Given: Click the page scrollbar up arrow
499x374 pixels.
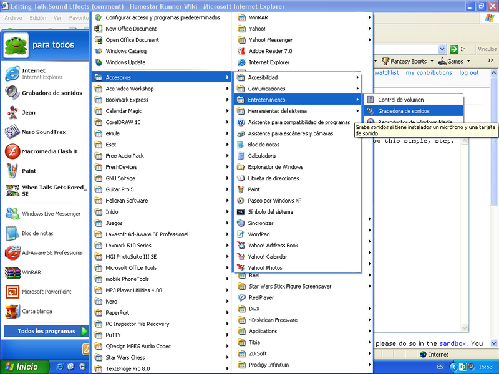Looking at the screenshot, I should pos(493,73).
